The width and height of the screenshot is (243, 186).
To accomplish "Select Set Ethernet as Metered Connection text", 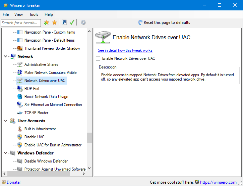I will coord(53,105).
